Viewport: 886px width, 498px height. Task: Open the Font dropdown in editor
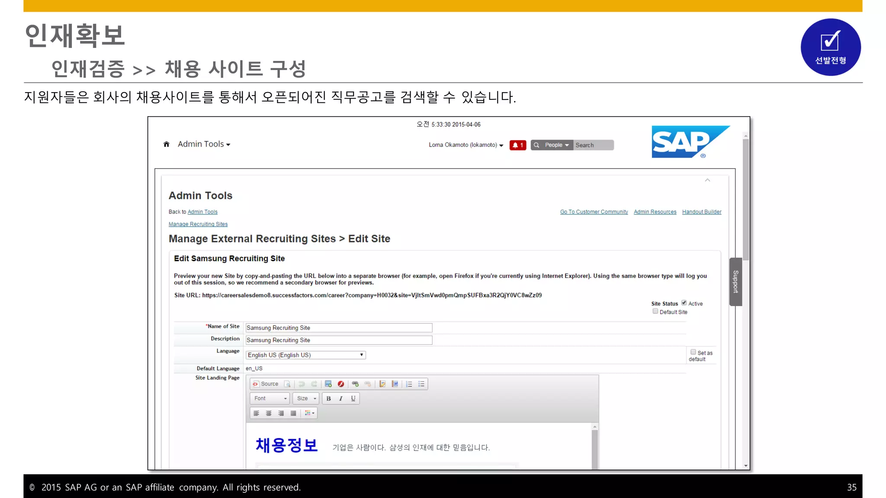(x=270, y=399)
